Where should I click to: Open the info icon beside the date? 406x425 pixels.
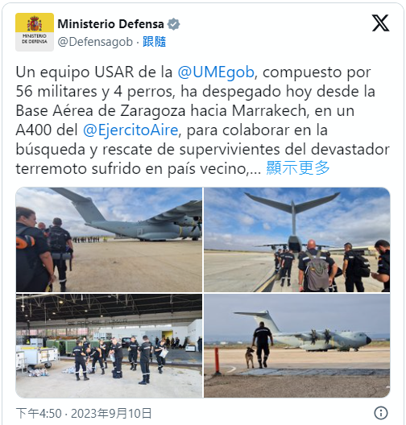[x=381, y=413]
